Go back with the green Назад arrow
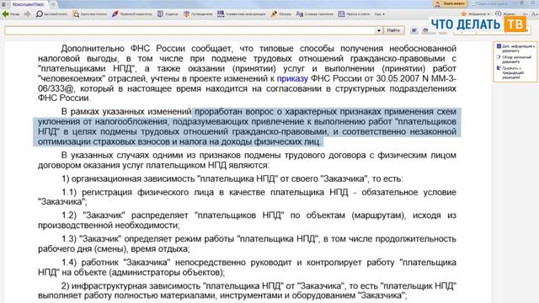Viewport: 539px width, 303px height. click(x=10, y=14)
